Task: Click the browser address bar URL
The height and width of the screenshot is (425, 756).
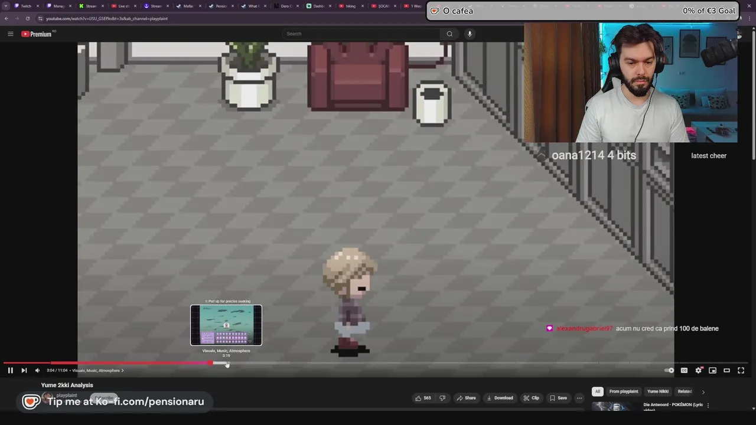Action: point(107,18)
